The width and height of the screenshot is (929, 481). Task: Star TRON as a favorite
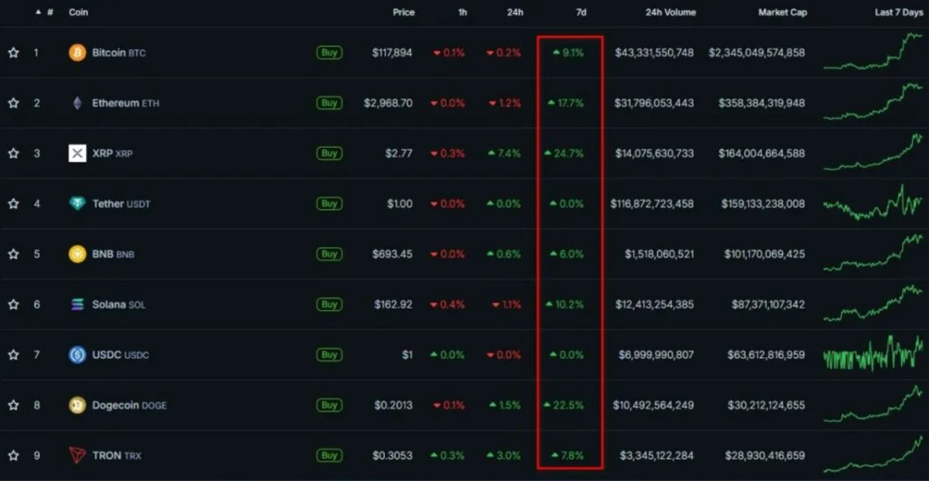13,455
